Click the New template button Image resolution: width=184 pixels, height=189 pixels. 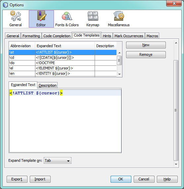click(146, 45)
